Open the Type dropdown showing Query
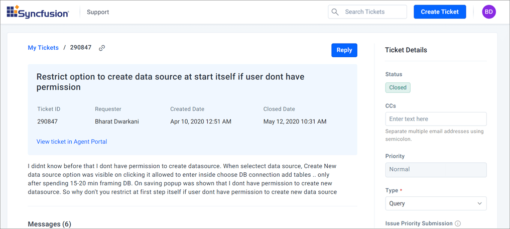 click(435, 203)
